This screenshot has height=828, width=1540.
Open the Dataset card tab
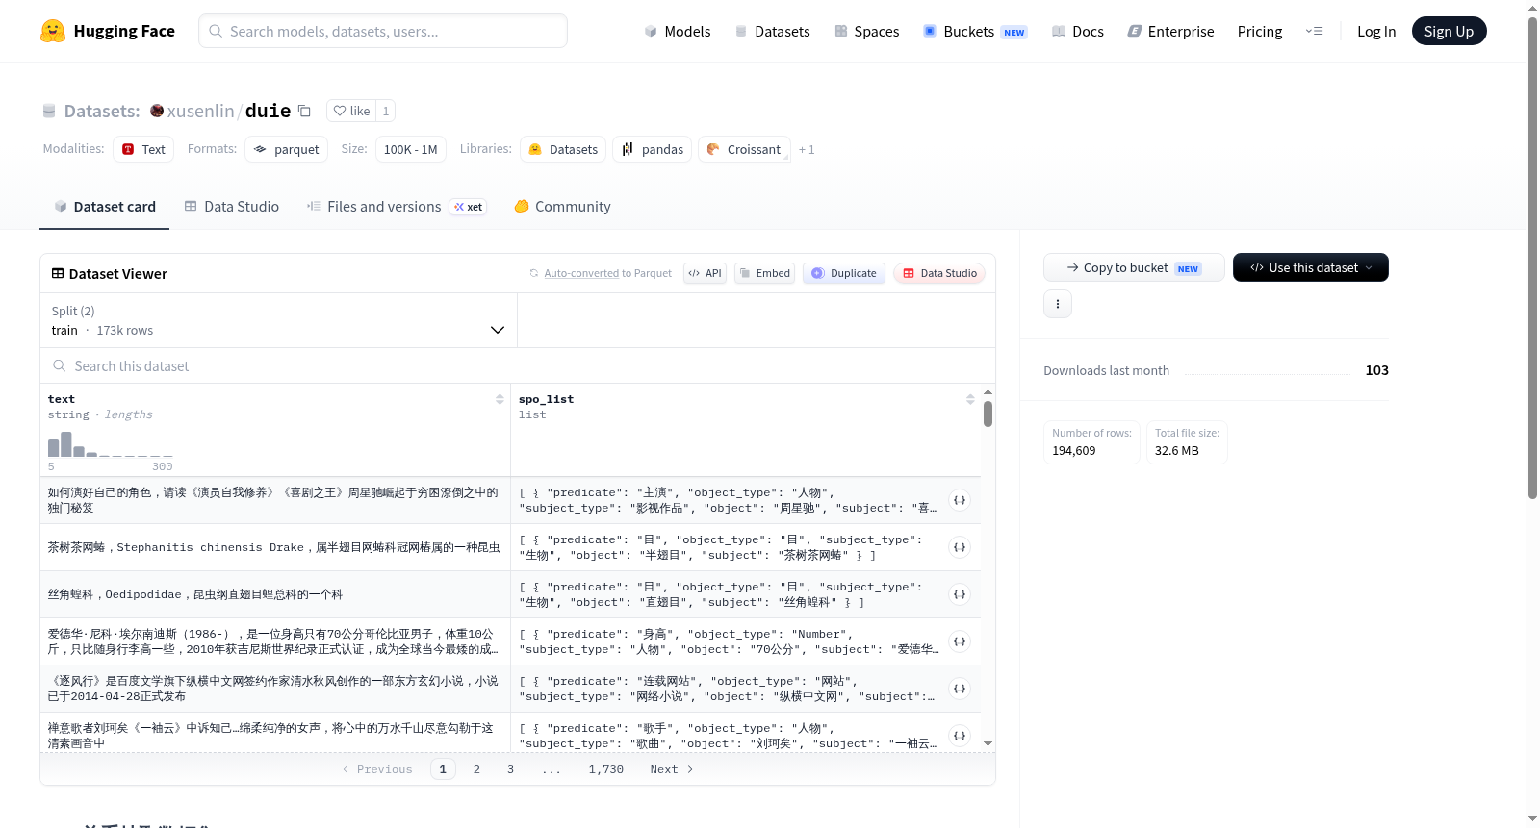[x=105, y=206]
